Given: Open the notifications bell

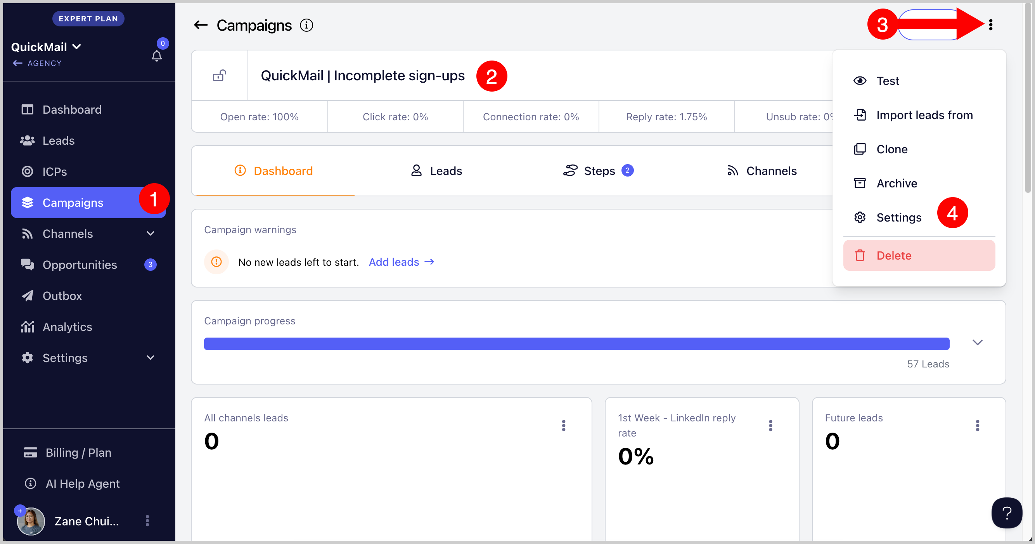Looking at the screenshot, I should click(x=157, y=56).
